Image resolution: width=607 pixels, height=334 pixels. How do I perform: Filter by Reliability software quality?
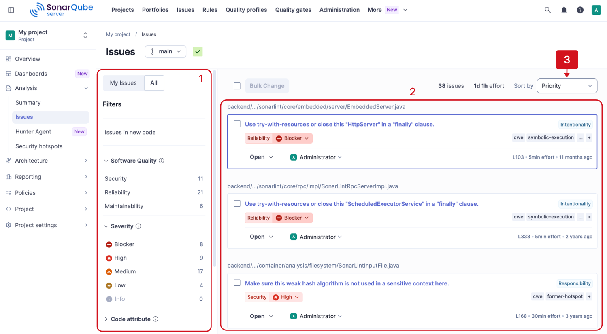pyautogui.click(x=154, y=192)
